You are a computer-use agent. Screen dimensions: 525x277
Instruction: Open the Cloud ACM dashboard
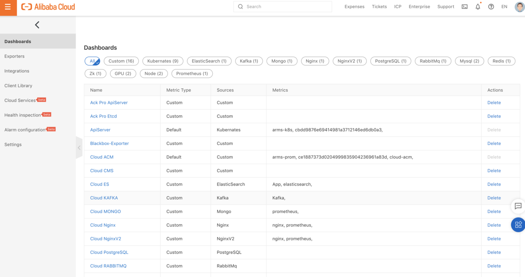tap(101, 157)
